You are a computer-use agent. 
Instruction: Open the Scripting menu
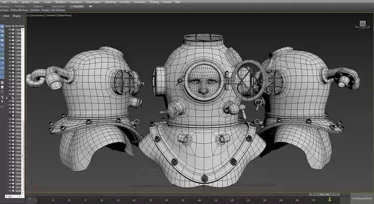coord(154,2)
